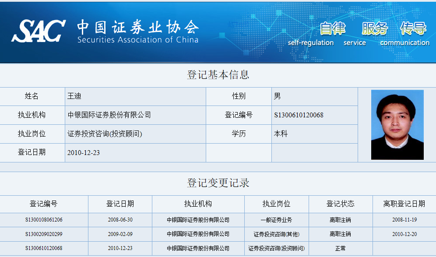Screen dimensions: 436x257
Task: Click the 正常 registration status cell
Action: coord(340,248)
